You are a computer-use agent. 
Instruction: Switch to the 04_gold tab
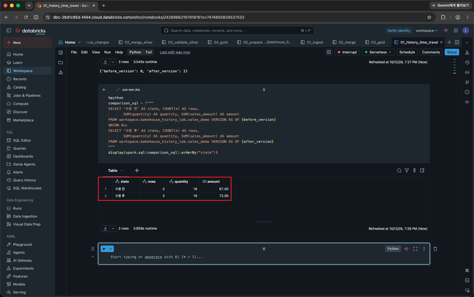[x=218, y=42]
